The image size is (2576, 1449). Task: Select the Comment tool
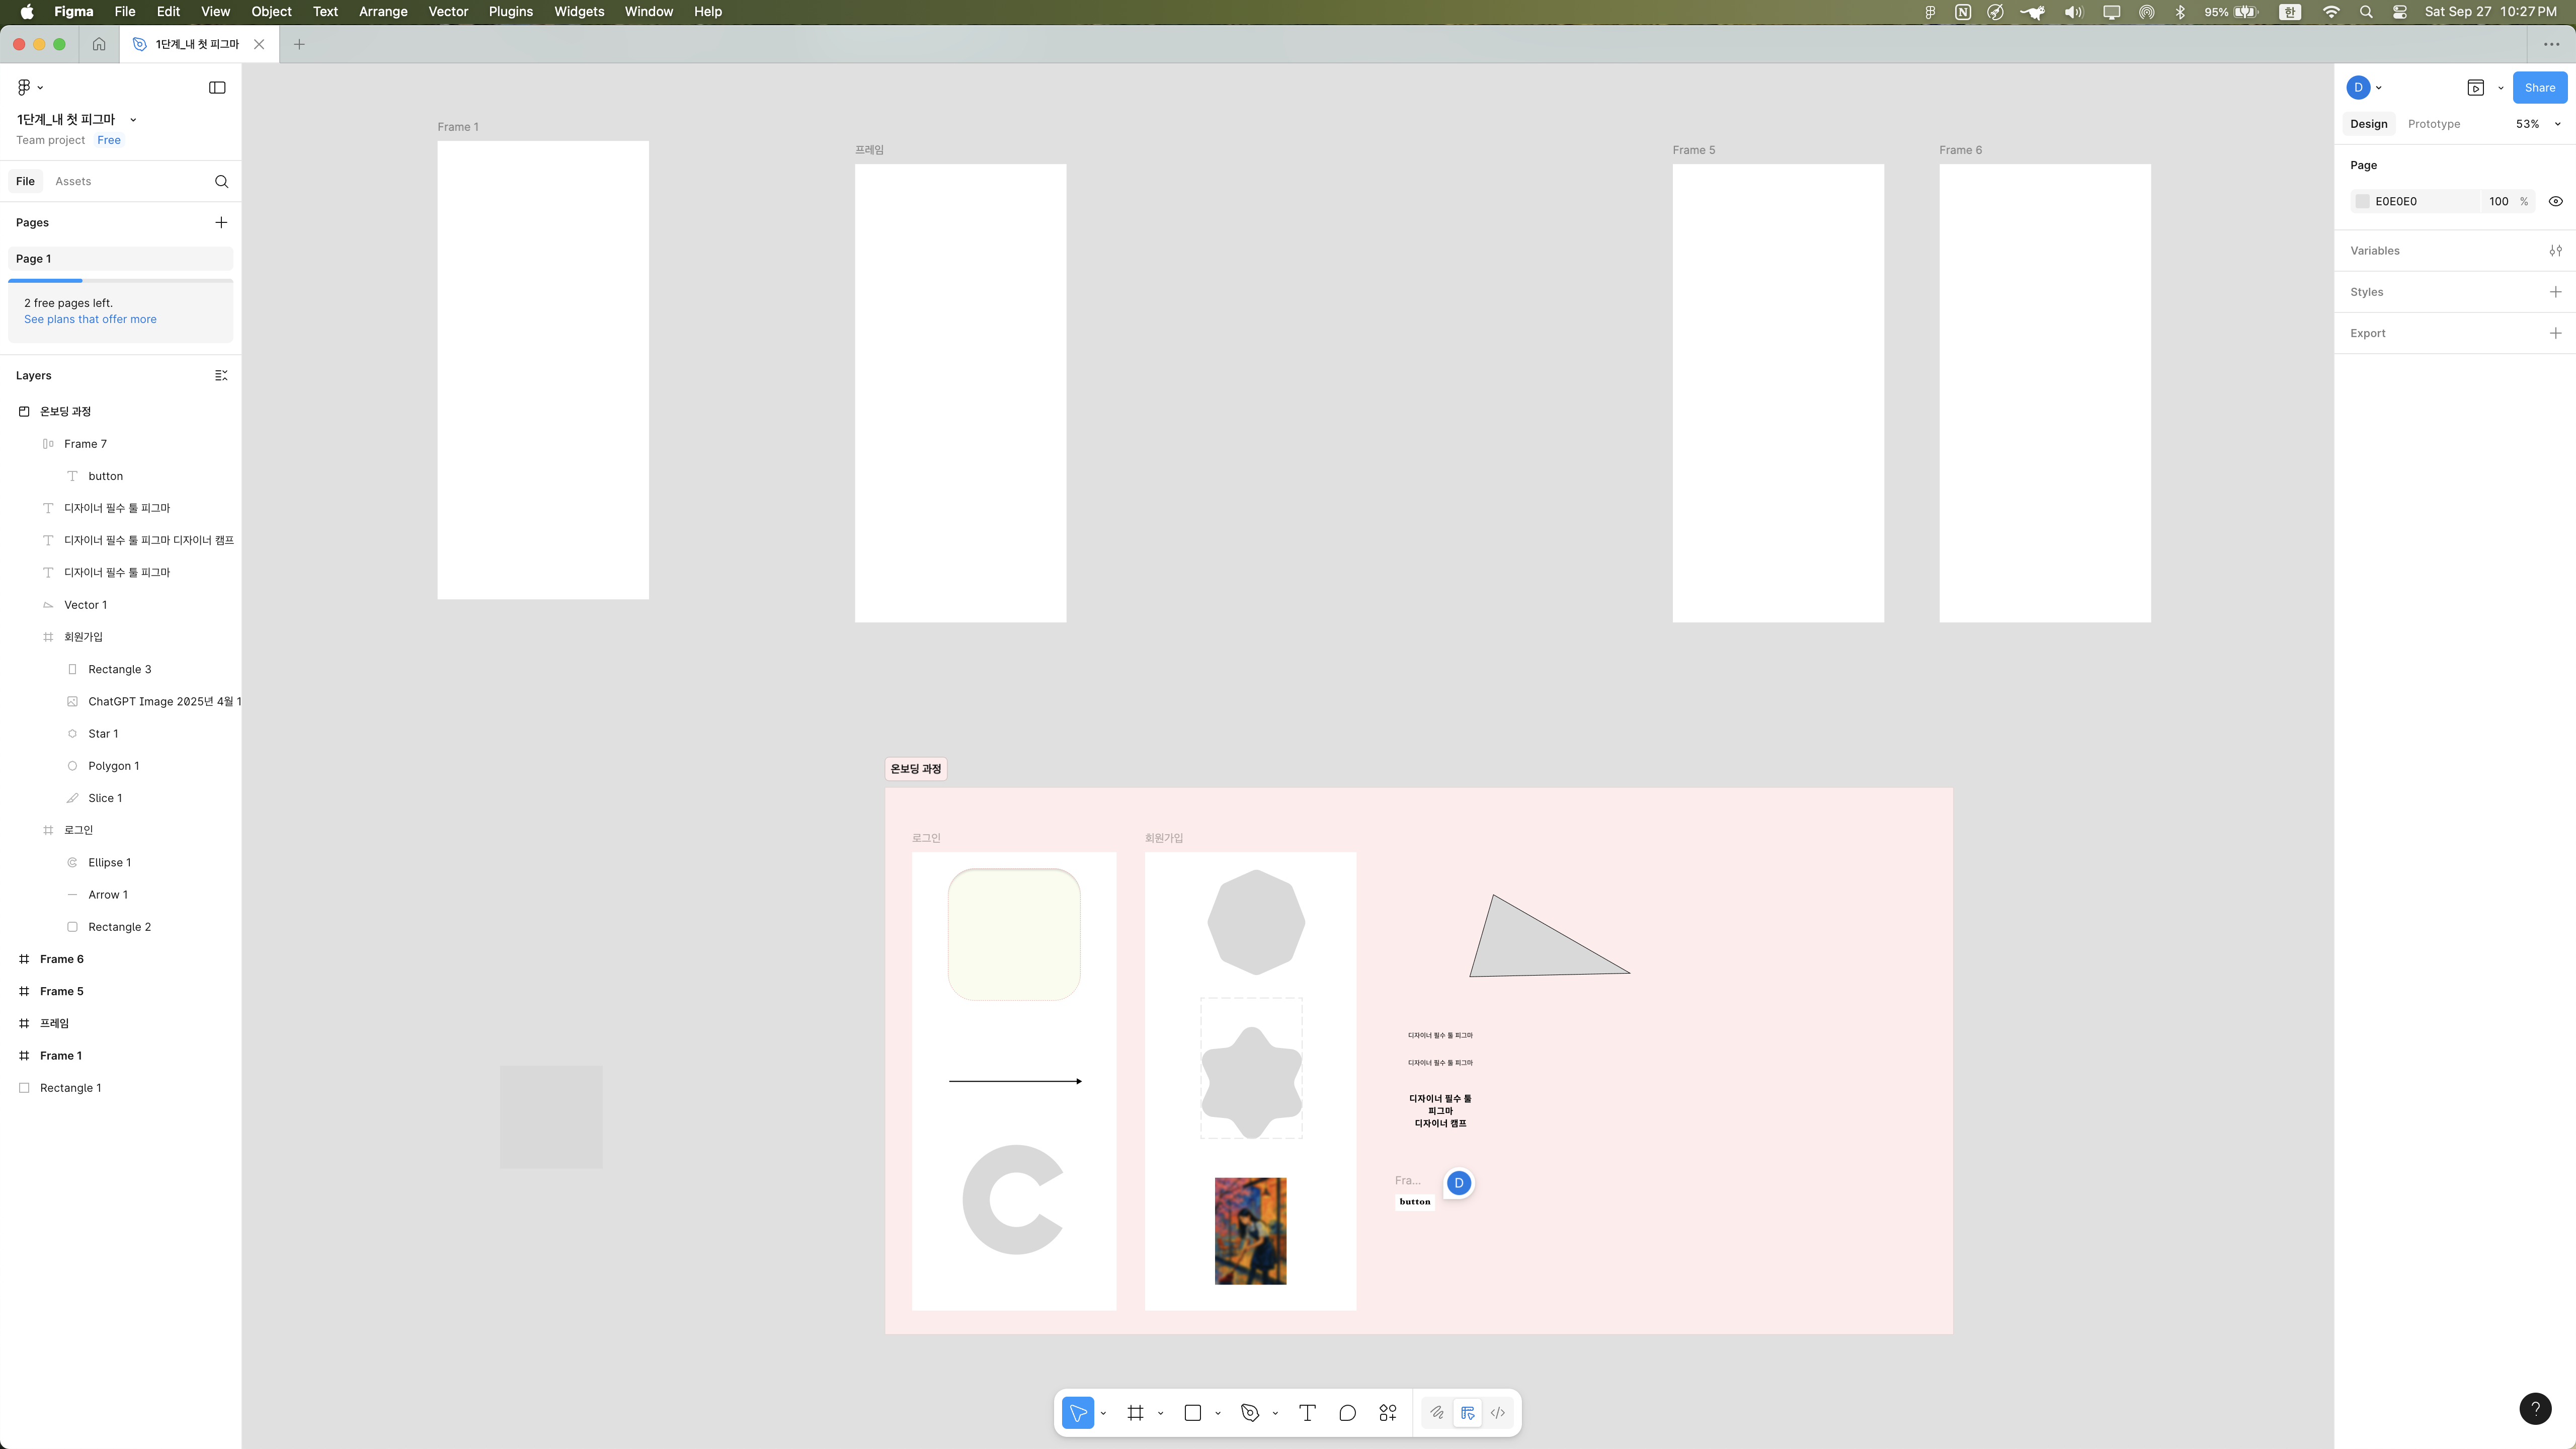1347,1413
